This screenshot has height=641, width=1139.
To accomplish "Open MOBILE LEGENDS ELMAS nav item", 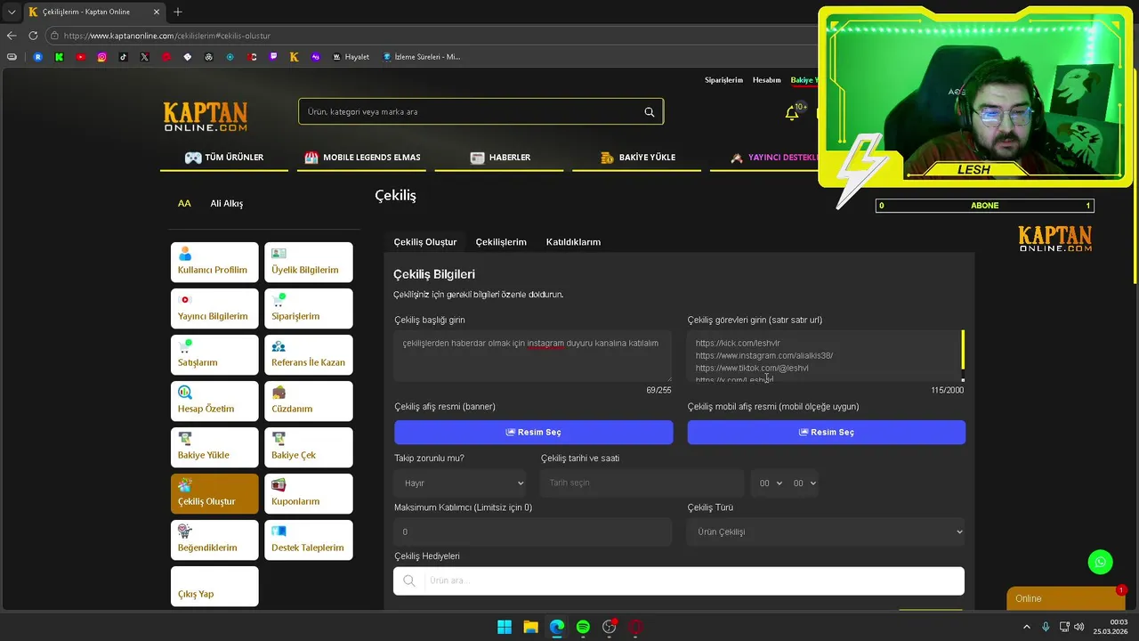I will [x=362, y=158].
